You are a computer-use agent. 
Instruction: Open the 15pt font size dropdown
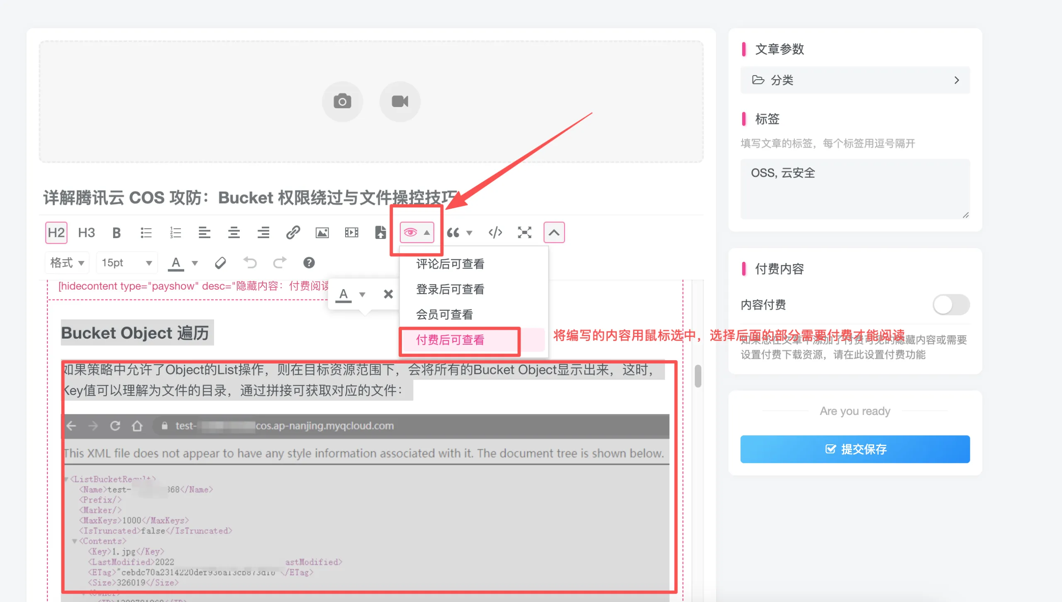127,262
